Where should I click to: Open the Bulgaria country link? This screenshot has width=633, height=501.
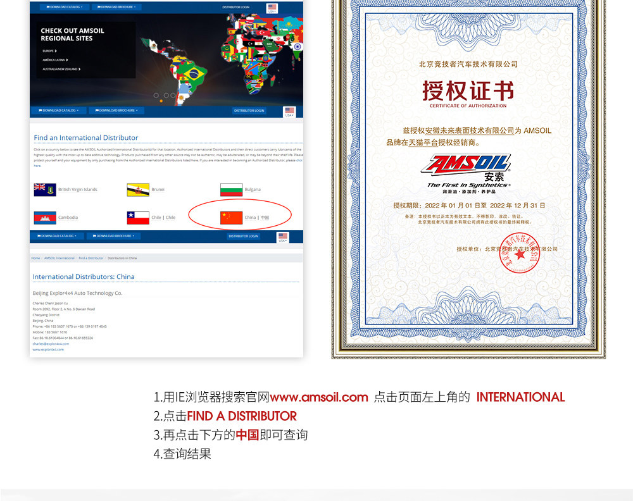pyautogui.click(x=253, y=190)
